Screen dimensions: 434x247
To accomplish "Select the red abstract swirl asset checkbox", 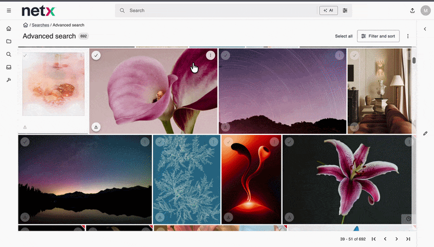I will (228, 142).
